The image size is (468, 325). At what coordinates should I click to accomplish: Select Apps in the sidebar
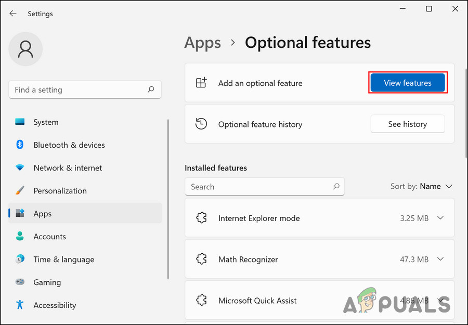tap(42, 213)
